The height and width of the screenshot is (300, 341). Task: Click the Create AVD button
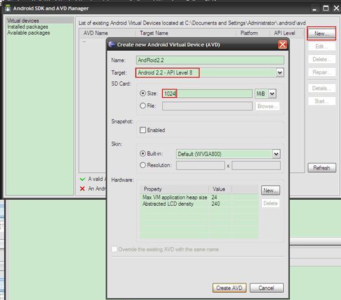(x=229, y=288)
